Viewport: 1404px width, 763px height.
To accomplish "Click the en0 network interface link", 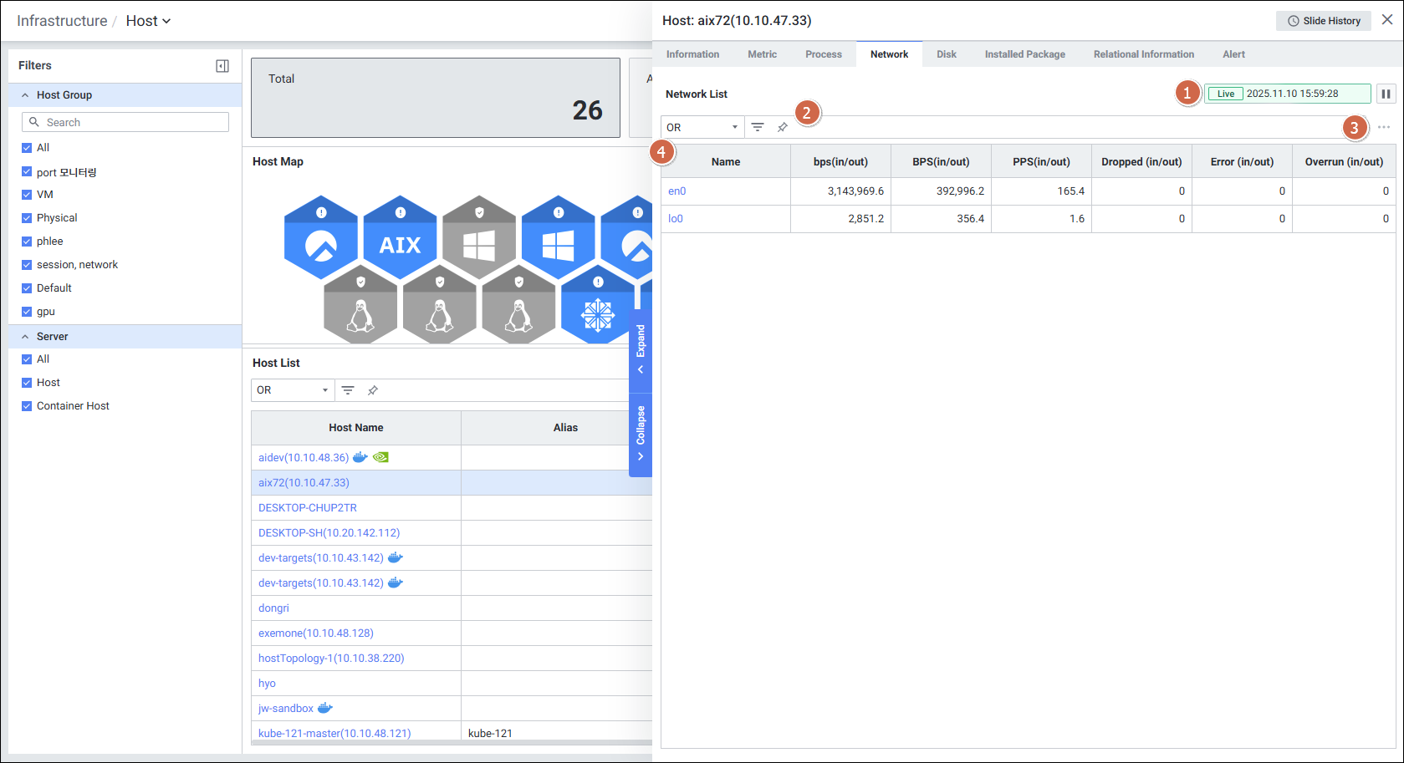I will point(676,191).
